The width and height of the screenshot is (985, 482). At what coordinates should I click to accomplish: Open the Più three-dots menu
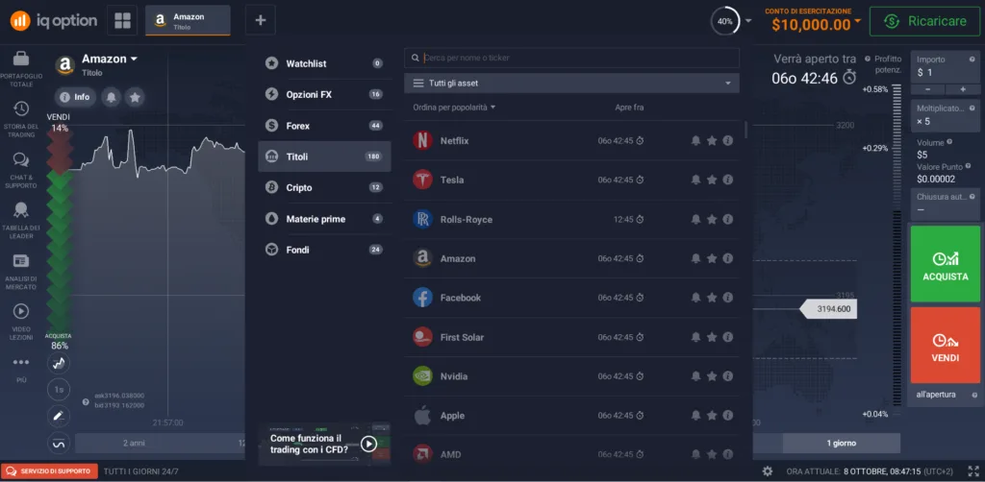pos(21,362)
